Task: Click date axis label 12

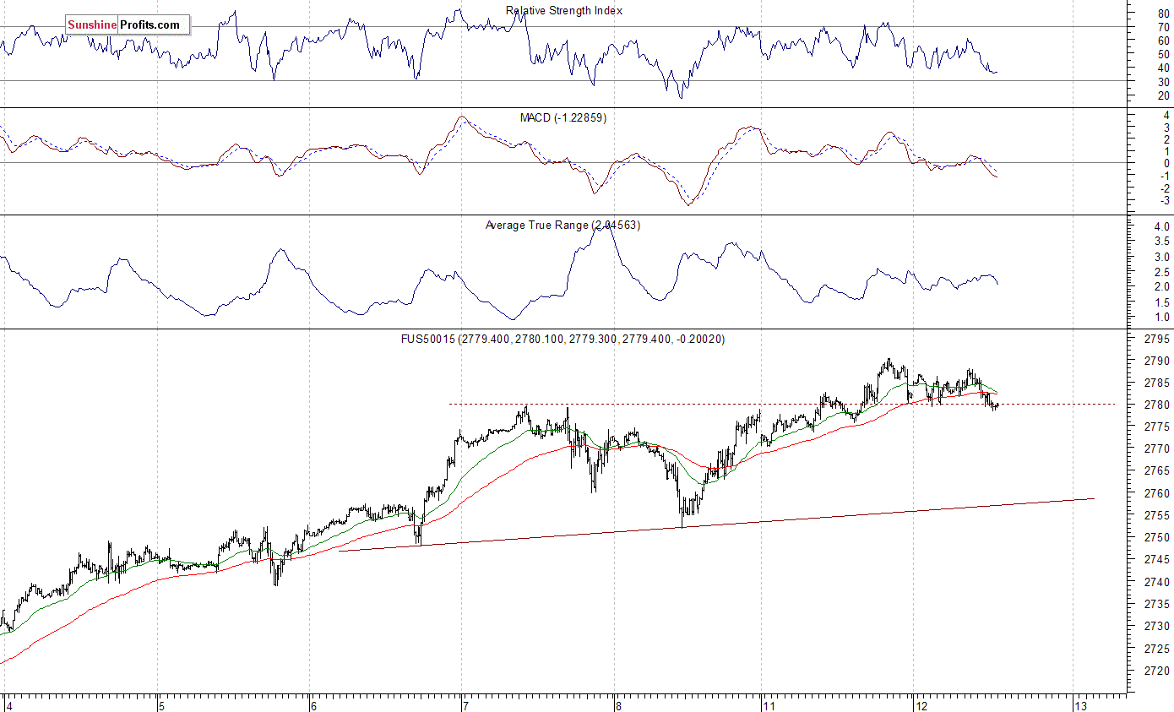Action: (x=921, y=704)
